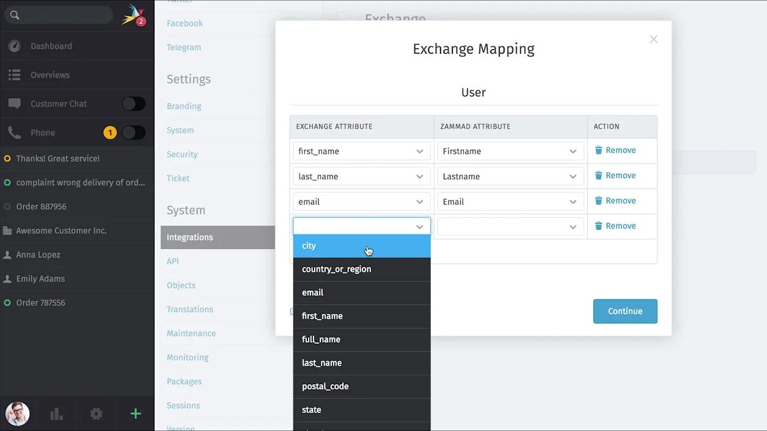Select first_name option in the dropdown list

(362, 316)
